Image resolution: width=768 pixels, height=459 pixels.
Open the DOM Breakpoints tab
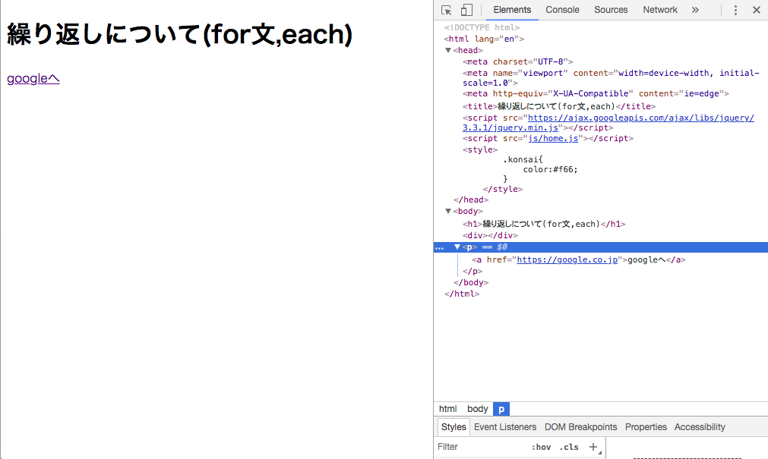pos(580,427)
